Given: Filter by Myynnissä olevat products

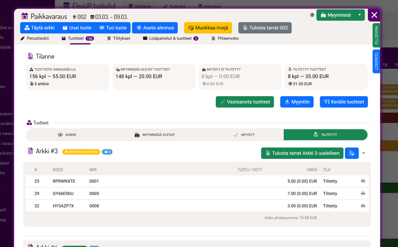Looking at the screenshot, I should pyautogui.click(x=154, y=135).
